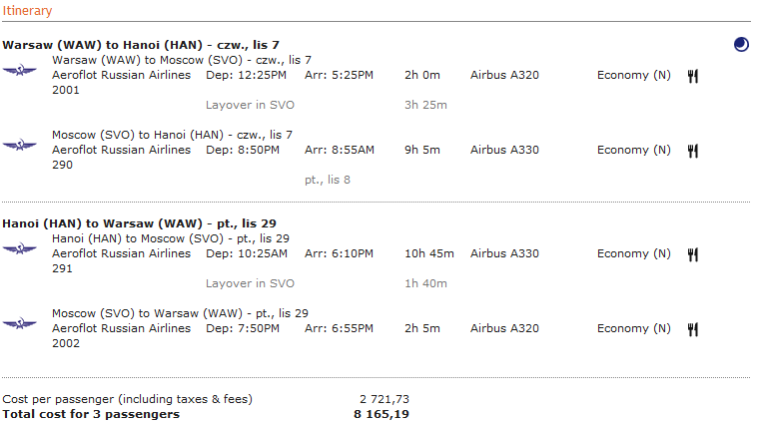Viewport: 762px width, 425px height.
Task: Click the 3h 25m layover in SVO
Action: (x=425, y=105)
